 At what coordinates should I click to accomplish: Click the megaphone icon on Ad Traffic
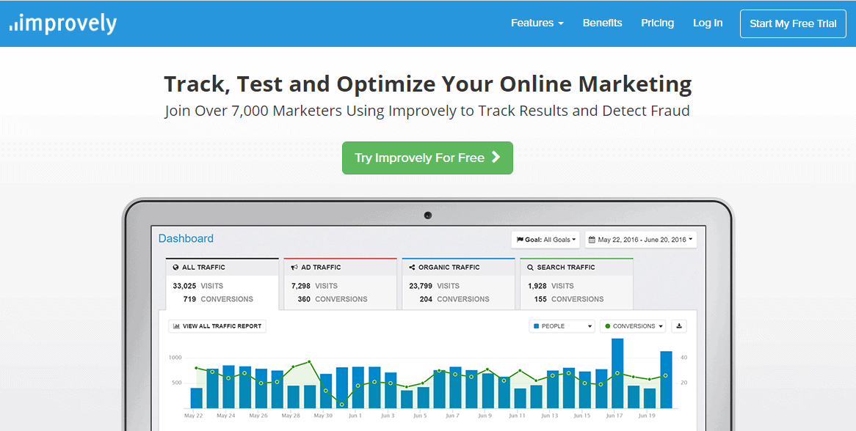[294, 268]
